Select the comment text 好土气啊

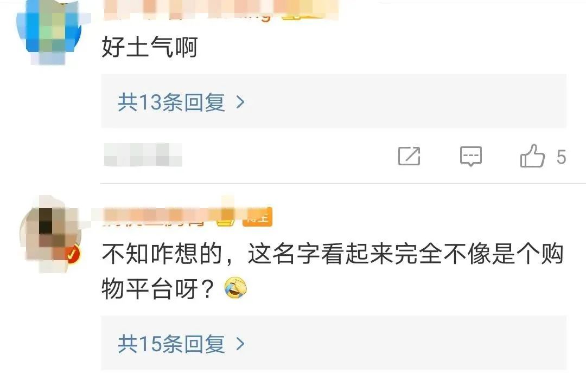coord(150,47)
